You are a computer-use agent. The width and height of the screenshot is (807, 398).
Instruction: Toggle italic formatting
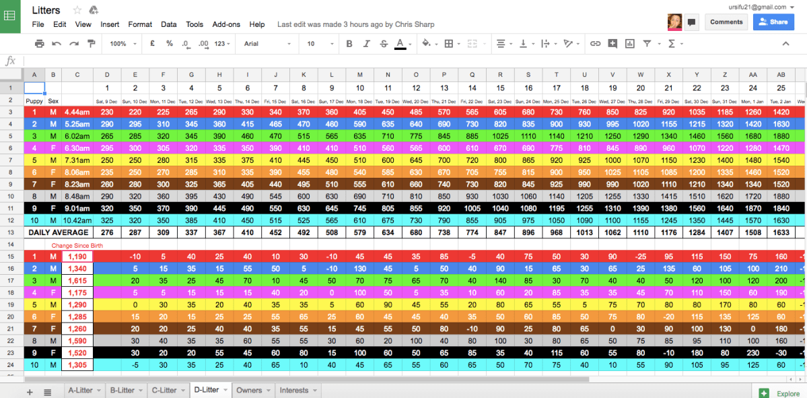tap(366, 44)
